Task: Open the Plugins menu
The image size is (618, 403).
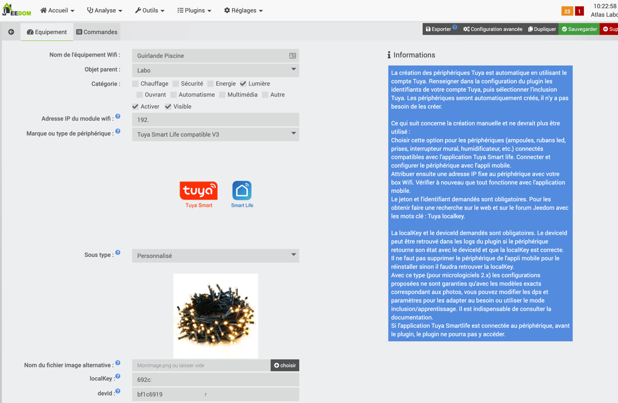Action: click(x=194, y=10)
